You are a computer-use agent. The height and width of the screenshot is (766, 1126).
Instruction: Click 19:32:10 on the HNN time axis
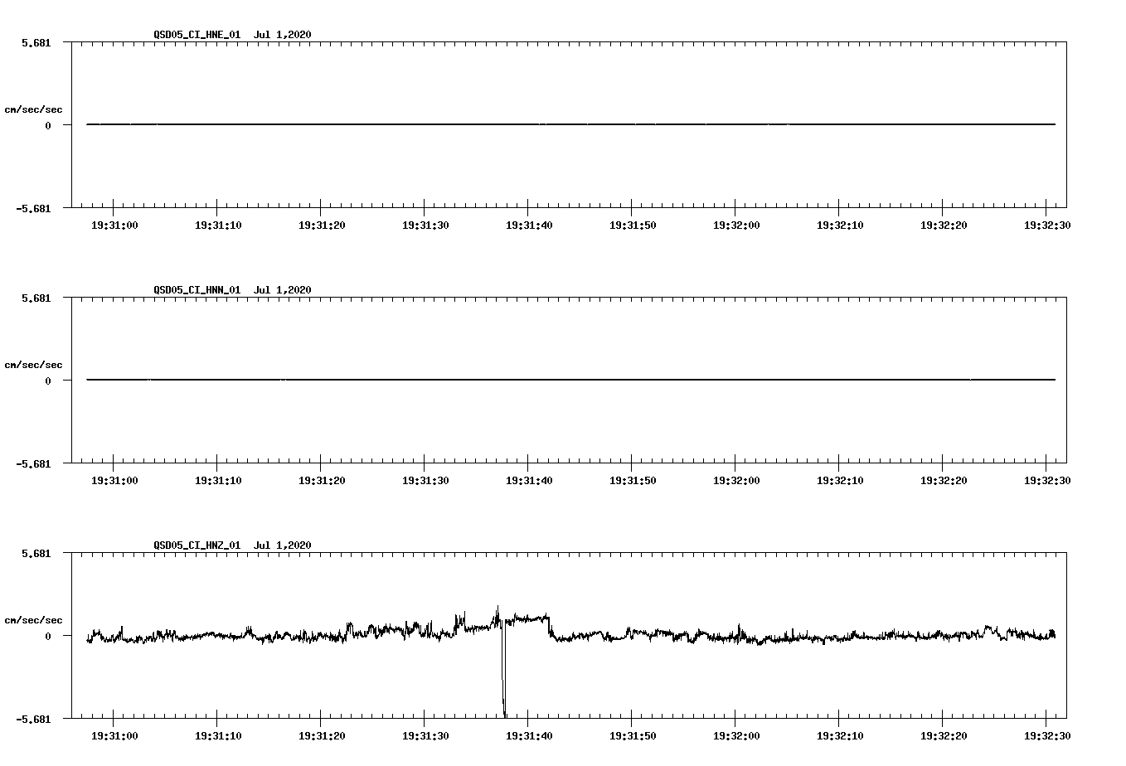coord(840,480)
